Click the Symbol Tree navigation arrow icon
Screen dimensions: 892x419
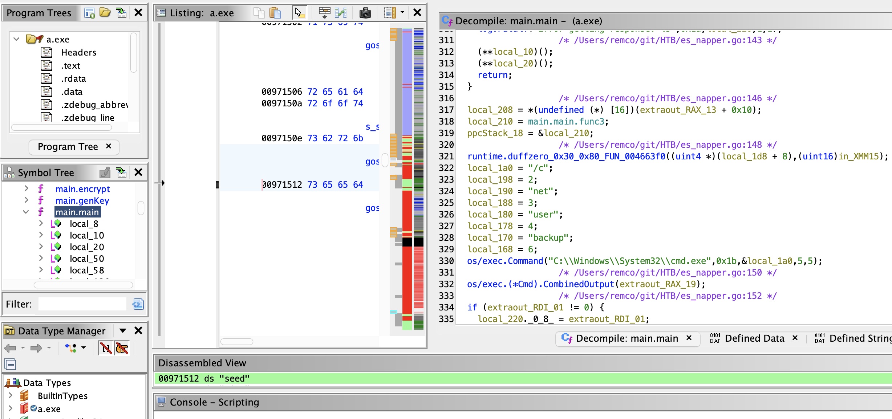pyautogui.click(x=121, y=172)
